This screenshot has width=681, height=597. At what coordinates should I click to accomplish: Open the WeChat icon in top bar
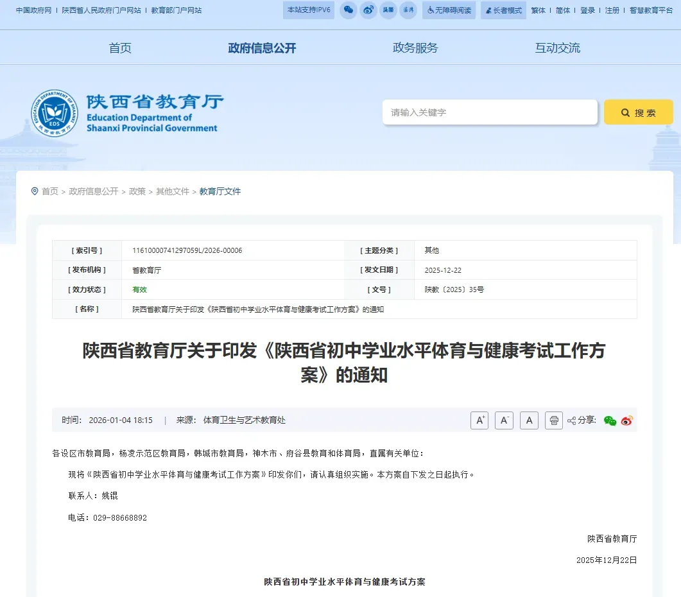click(349, 10)
